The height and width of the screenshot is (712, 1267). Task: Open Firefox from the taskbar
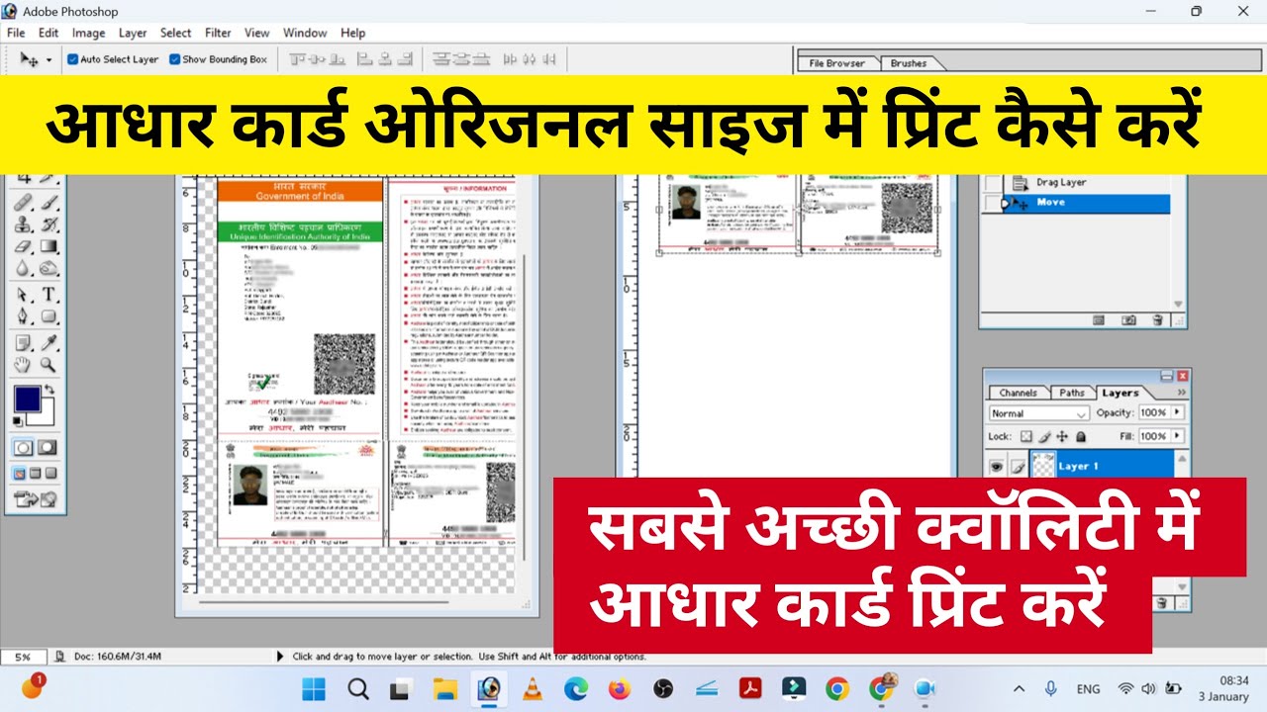click(x=620, y=689)
